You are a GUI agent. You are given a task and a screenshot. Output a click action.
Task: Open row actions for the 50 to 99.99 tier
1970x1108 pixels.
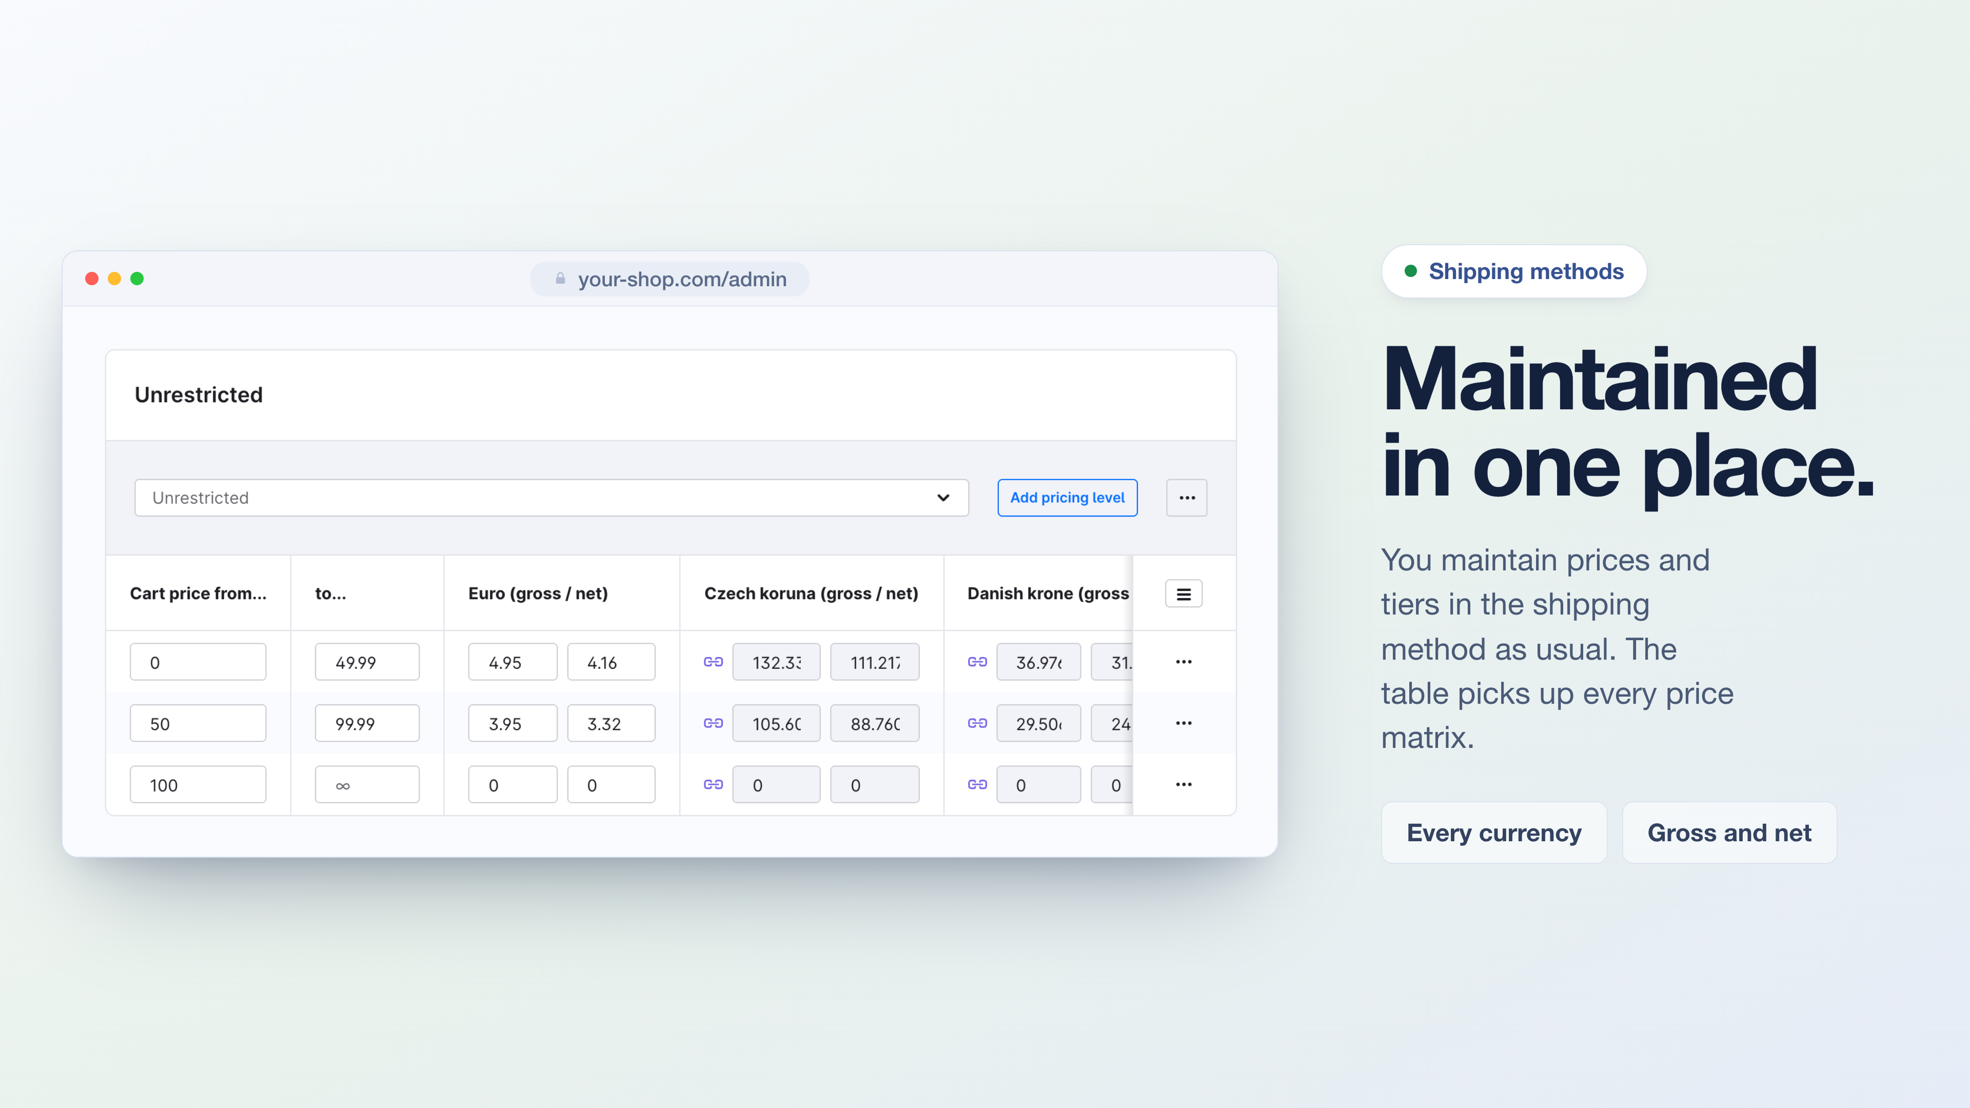1183,723
